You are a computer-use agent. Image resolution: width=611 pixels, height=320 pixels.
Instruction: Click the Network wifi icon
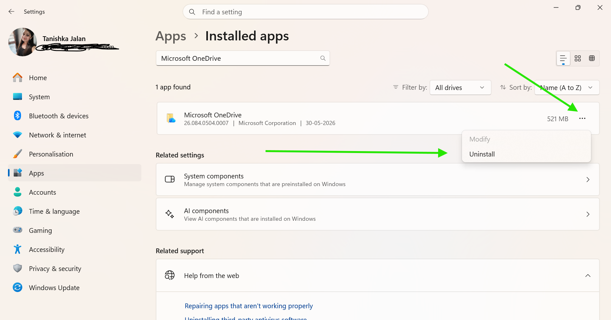18,135
